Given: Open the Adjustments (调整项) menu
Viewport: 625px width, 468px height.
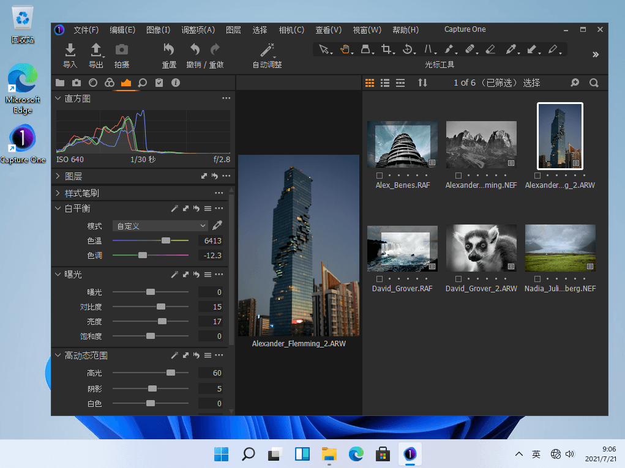Looking at the screenshot, I should point(198,30).
